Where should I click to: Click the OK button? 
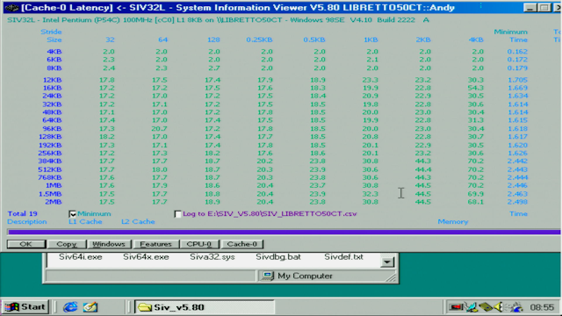coord(26,244)
